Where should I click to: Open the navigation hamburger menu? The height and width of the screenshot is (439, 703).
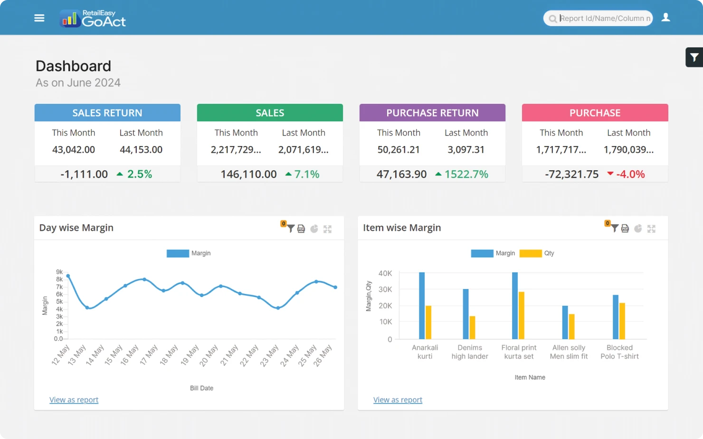coord(39,18)
